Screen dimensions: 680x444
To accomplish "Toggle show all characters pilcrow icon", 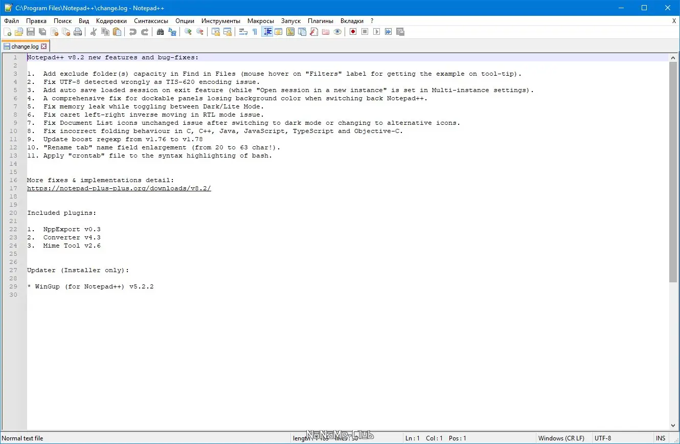I will tap(255, 32).
